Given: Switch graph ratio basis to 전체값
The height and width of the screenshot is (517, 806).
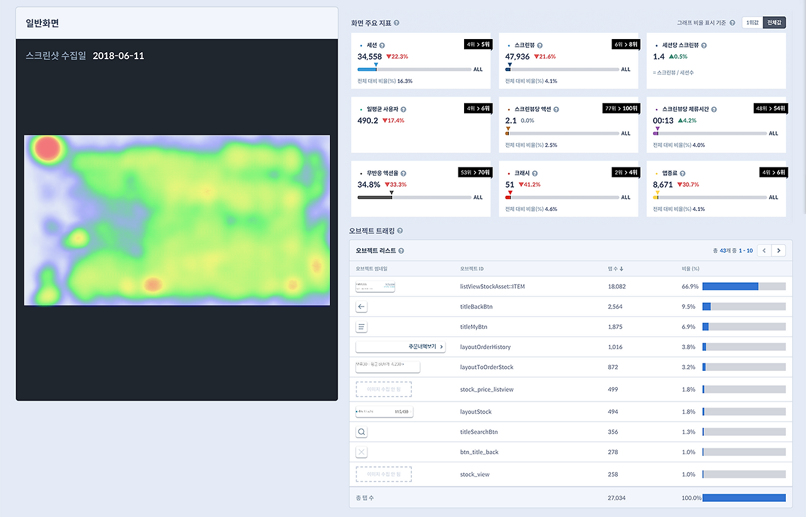Looking at the screenshot, I should [775, 23].
